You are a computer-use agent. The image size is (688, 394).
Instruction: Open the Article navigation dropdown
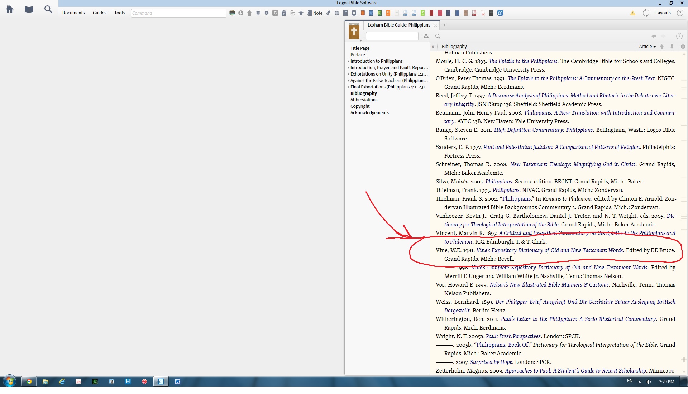647,47
